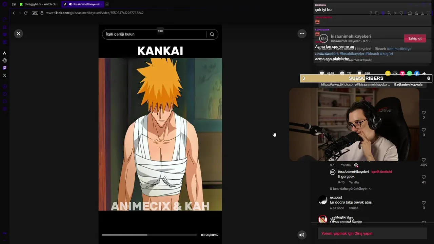Click Yanıtla under 'E gerçeek' reply
434x244 pixels.
(x=354, y=182)
